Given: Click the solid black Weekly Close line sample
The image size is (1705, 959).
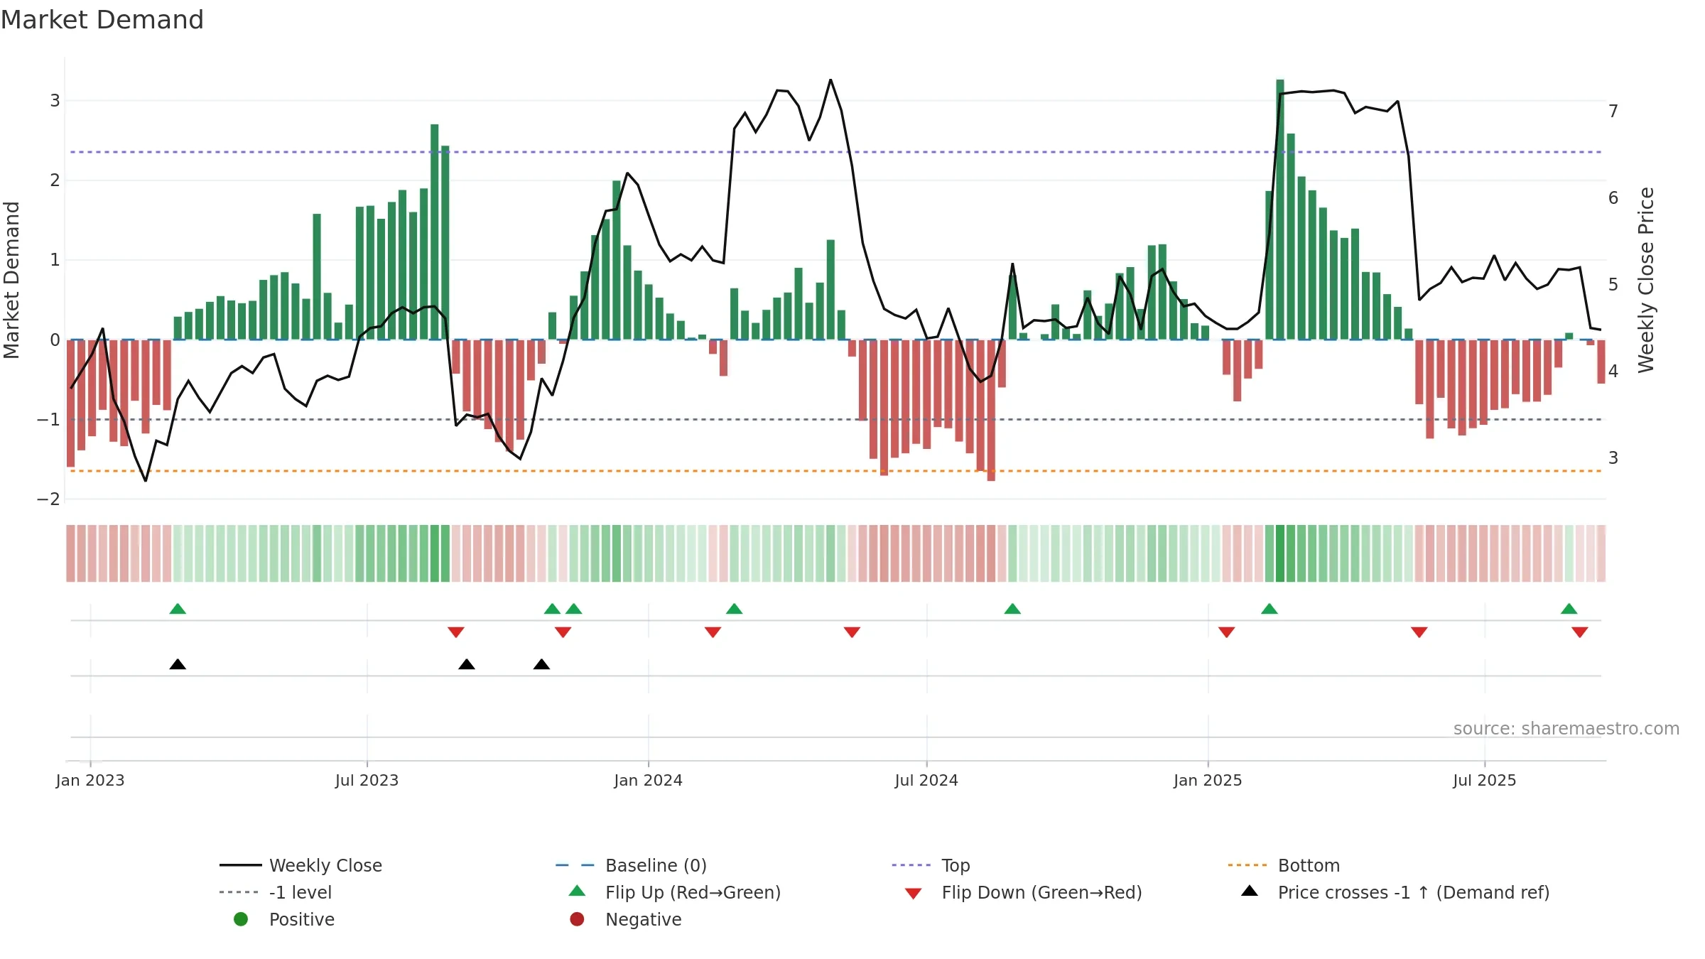Looking at the screenshot, I should [x=241, y=865].
